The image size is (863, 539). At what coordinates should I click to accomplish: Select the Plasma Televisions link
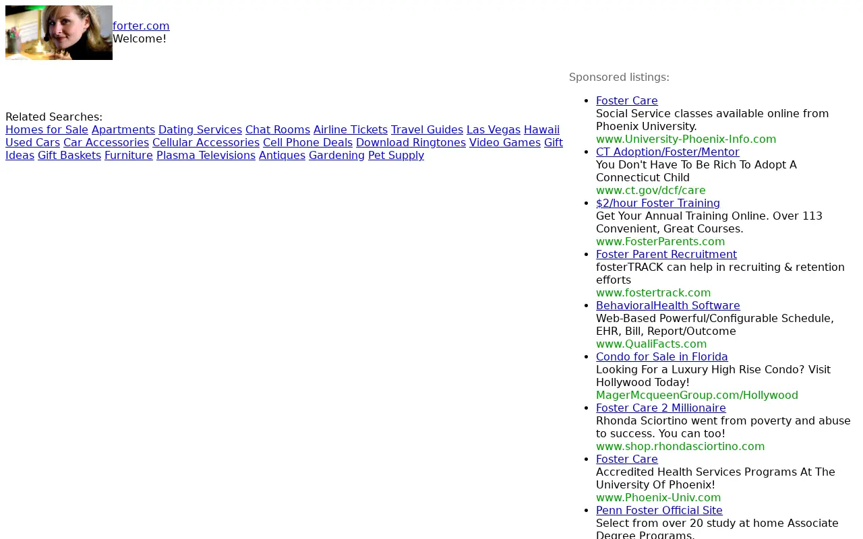[206, 156]
